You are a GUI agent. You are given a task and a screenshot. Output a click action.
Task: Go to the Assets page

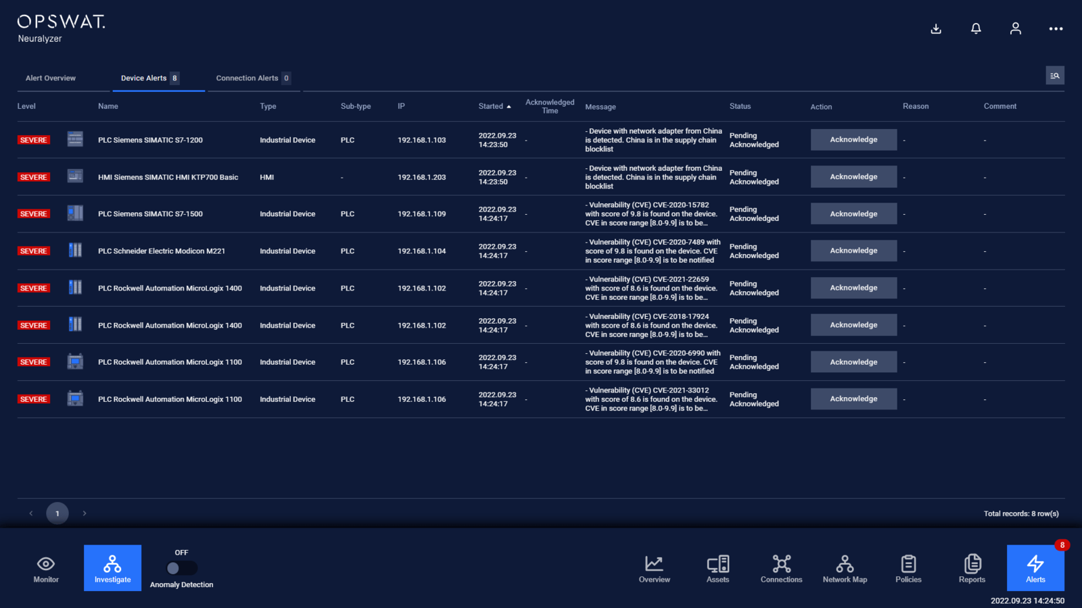[718, 568]
